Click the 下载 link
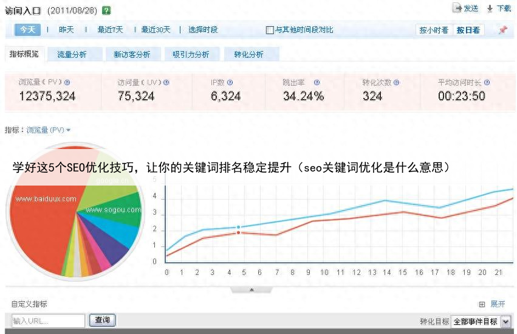This screenshot has height=334, width=517. [504, 9]
